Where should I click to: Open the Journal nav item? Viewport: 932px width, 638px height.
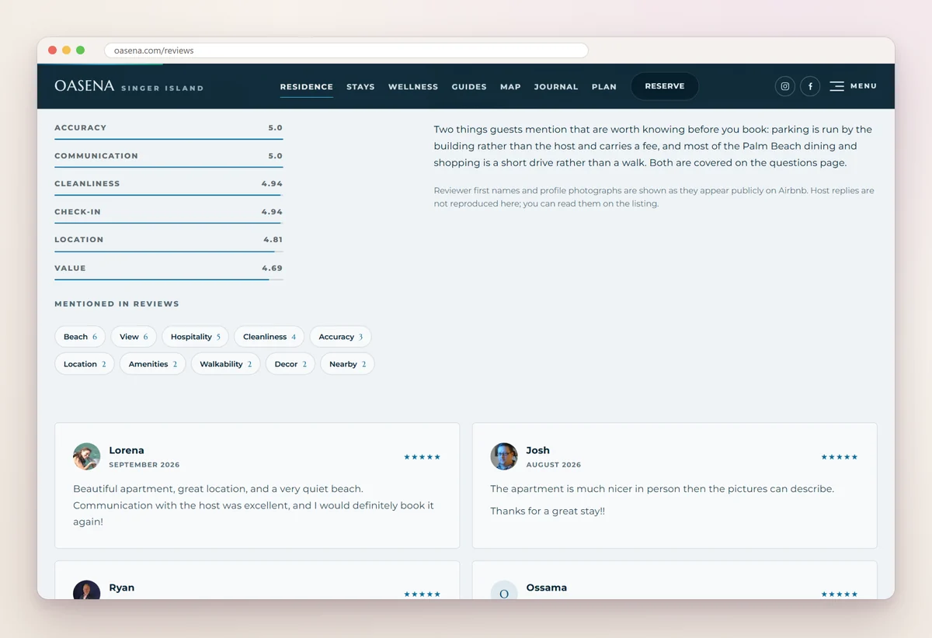(x=556, y=87)
